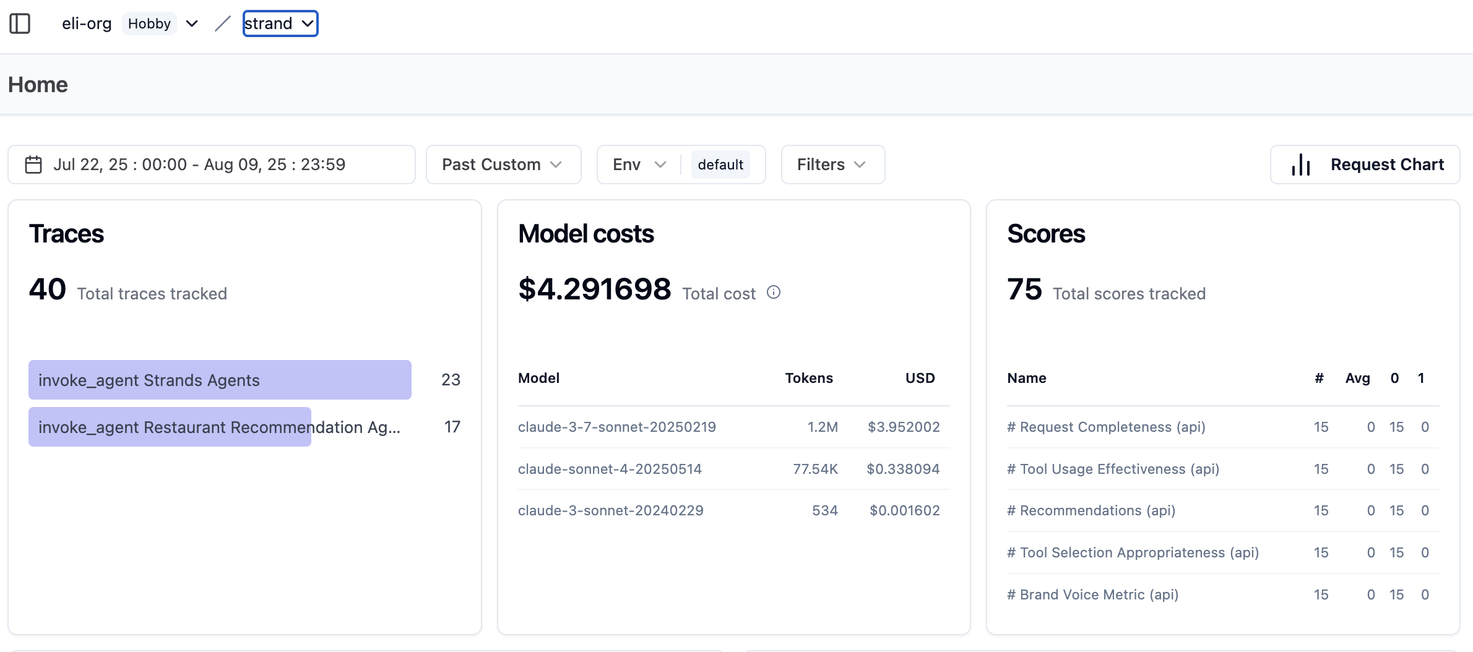The width and height of the screenshot is (1473, 652).
Task: Click the info icon next to Total cost
Action: (773, 293)
